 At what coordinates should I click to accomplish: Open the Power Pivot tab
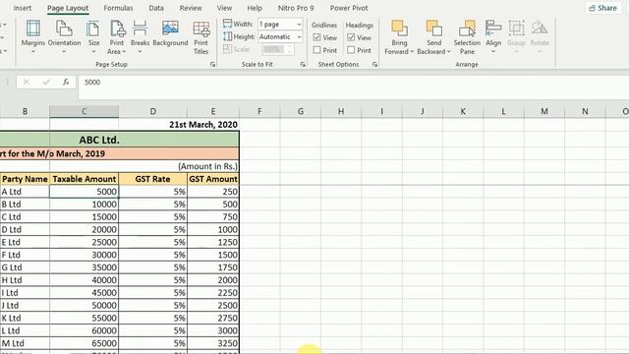(349, 8)
